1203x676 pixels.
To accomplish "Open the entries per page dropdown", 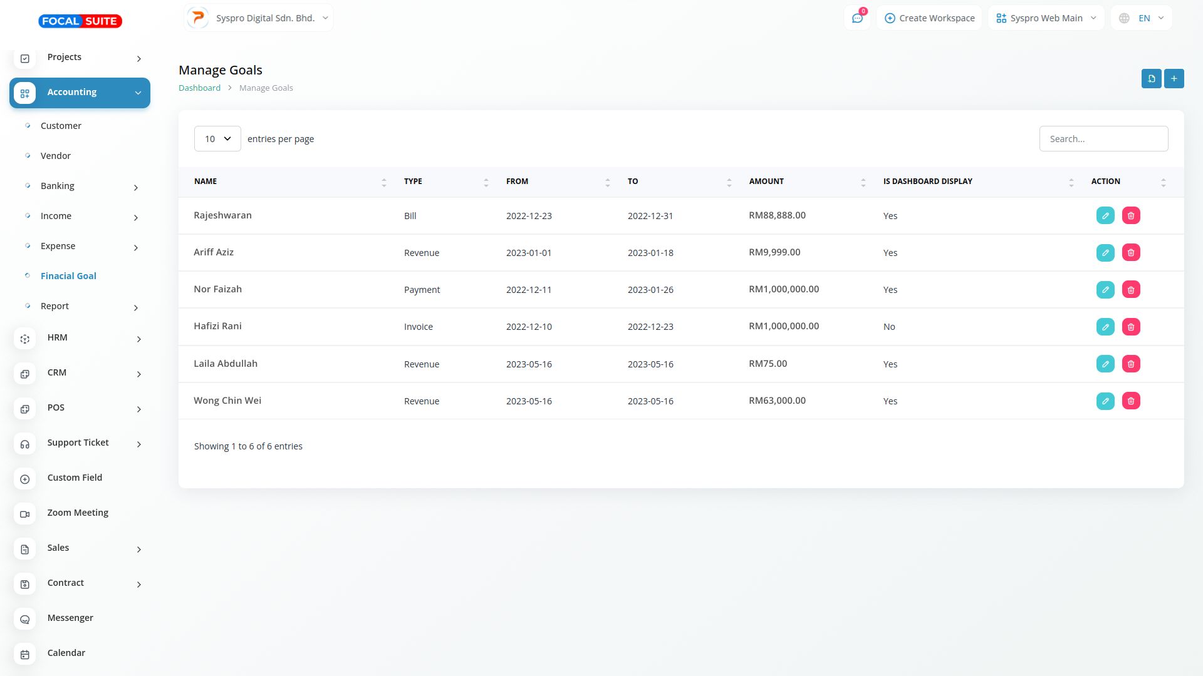I will tap(217, 139).
